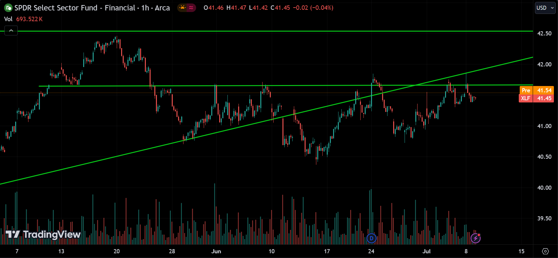Click the 13 date axis label
The width and height of the screenshot is (558, 258).
[x=61, y=251]
